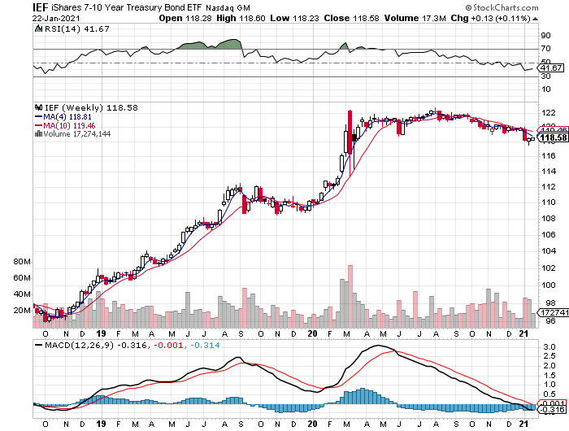The height and width of the screenshot is (431, 569).
Task: Click the 70 overbought level label on RSI axis
Action: (x=545, y=48)
